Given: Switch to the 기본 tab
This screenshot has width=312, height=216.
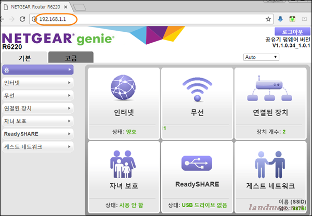Looking at the screenshot, I should click(24, 58).
